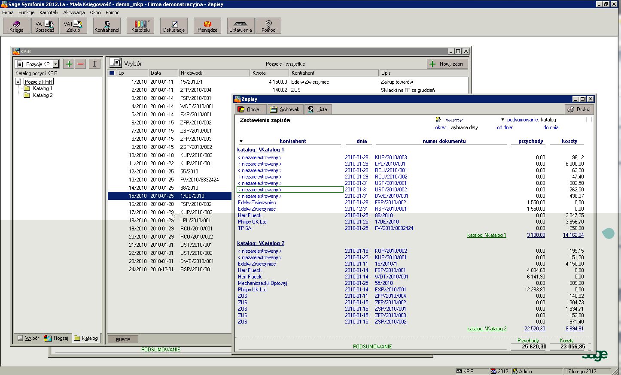Switch to Wybór tab
This screenshot has height=375, width=621.
28,338
